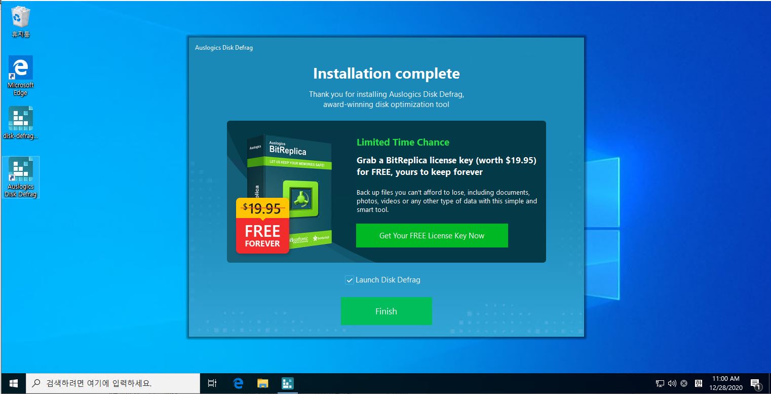The height and width of the screenshot is (394, 771).
Task: Open the notification center icon
Action: 755,383
